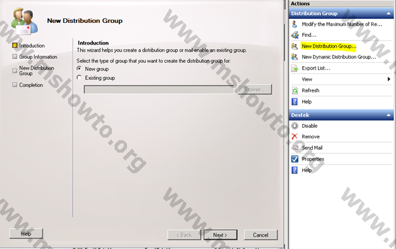Choose Export List... action
Screen dimensions: 396x249
pyautogui.click(x=316, y=68)
